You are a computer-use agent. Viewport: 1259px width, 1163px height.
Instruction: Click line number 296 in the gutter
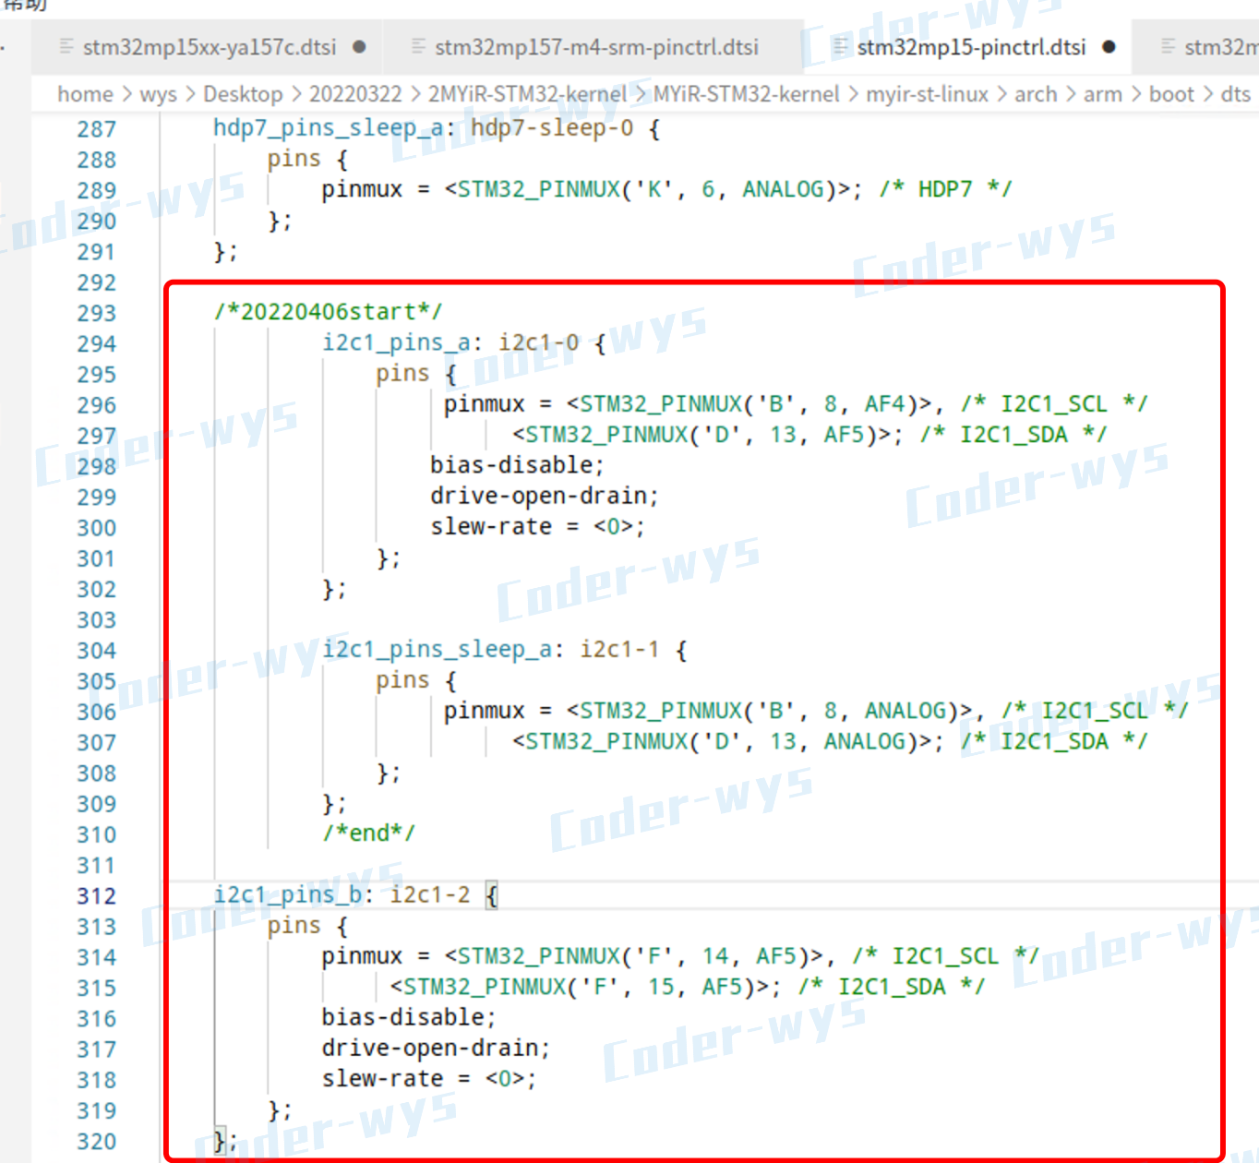point(97,405)
